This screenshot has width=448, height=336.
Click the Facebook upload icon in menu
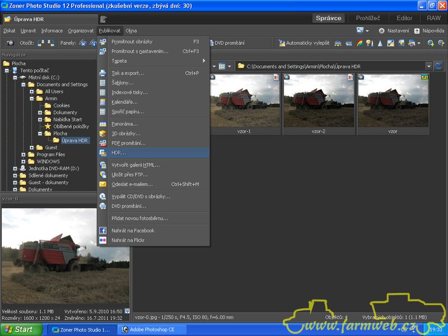[102, 231]
